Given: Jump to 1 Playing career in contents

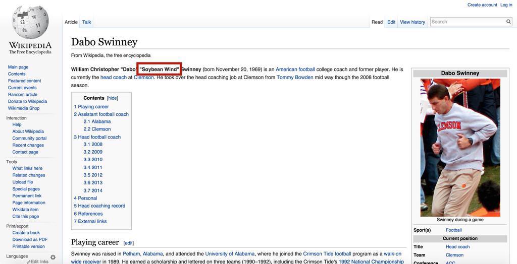Looking at the screenshot, I should [91, 107].
